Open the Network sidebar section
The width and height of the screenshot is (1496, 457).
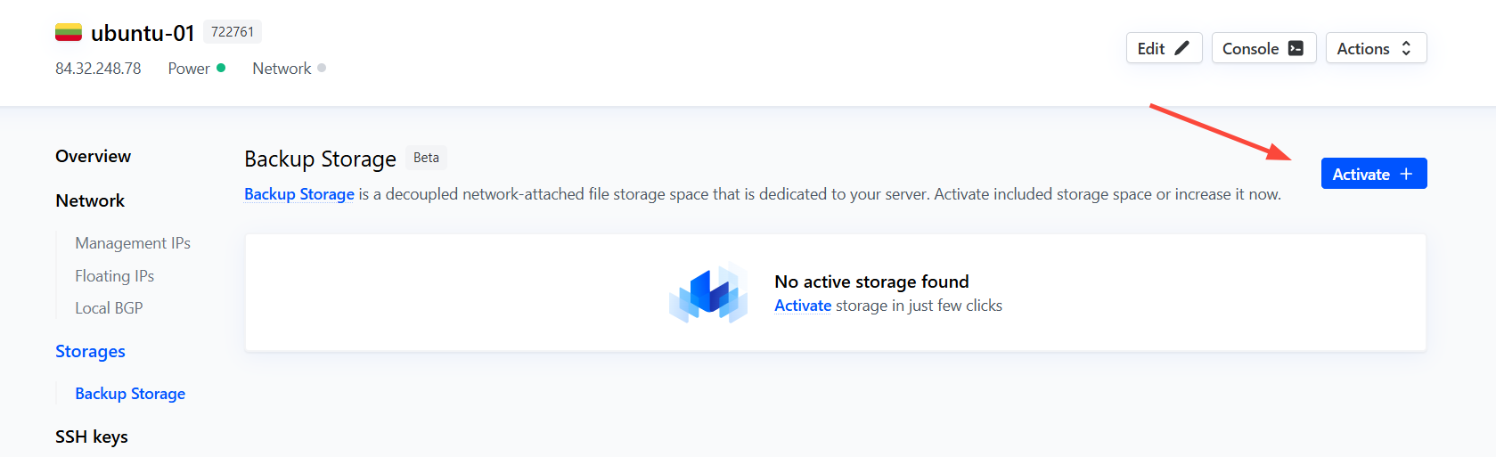(90, 200)
